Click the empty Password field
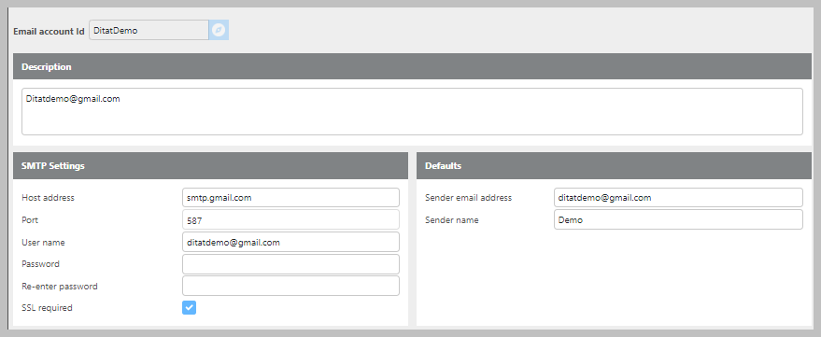Screen dimensions: 821x337 290,264
